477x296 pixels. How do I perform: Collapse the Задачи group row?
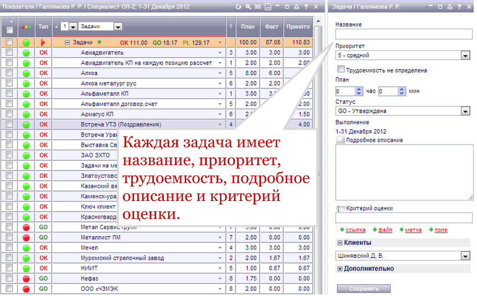pyautogui.click(x=67, y=43)
